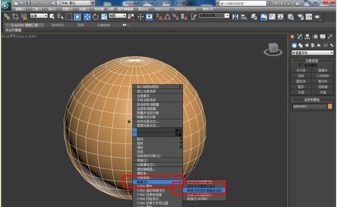Select the Unlink Selection broken chain icon
The image size is (337, 207).
(16, 17)
